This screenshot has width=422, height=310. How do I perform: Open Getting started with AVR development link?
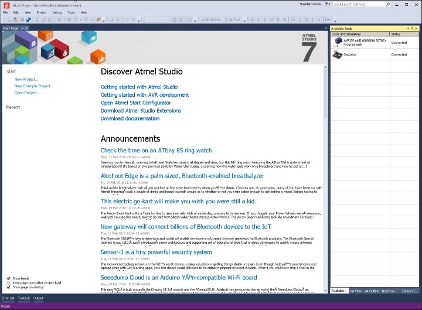tap(145, 95)
